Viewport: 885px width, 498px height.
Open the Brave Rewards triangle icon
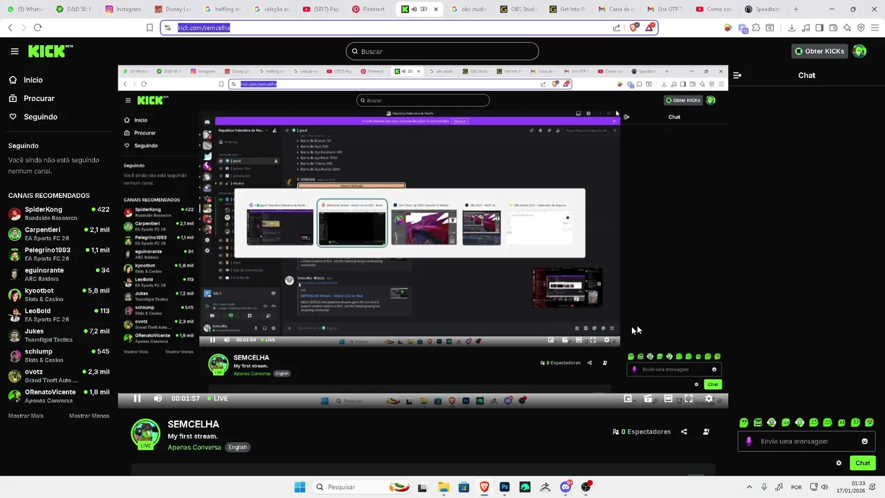(x=649, y=28)
